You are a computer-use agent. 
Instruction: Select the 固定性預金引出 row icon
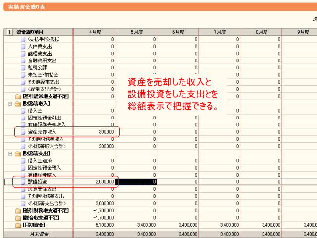coord(23,118)
